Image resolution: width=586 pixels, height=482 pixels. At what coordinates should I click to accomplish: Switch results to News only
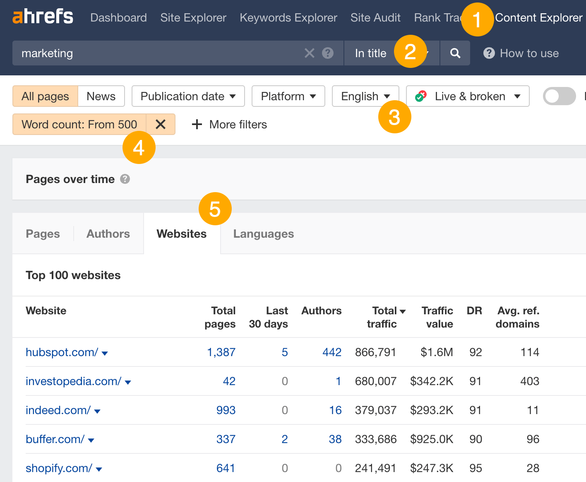click(x=101, y=96)
